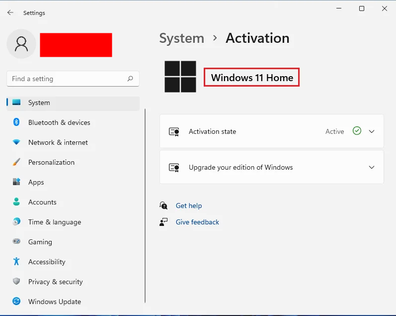Click the Active status text
This screenshot has height=316, width=396.
(x=334, y=131)
